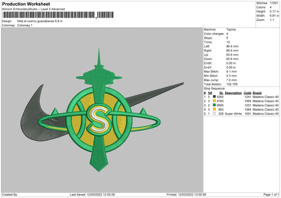Click 'Madeira Classic 40' in stop 5
The image size is (281, 198).
pyautogui.click(x=266, y=114)
